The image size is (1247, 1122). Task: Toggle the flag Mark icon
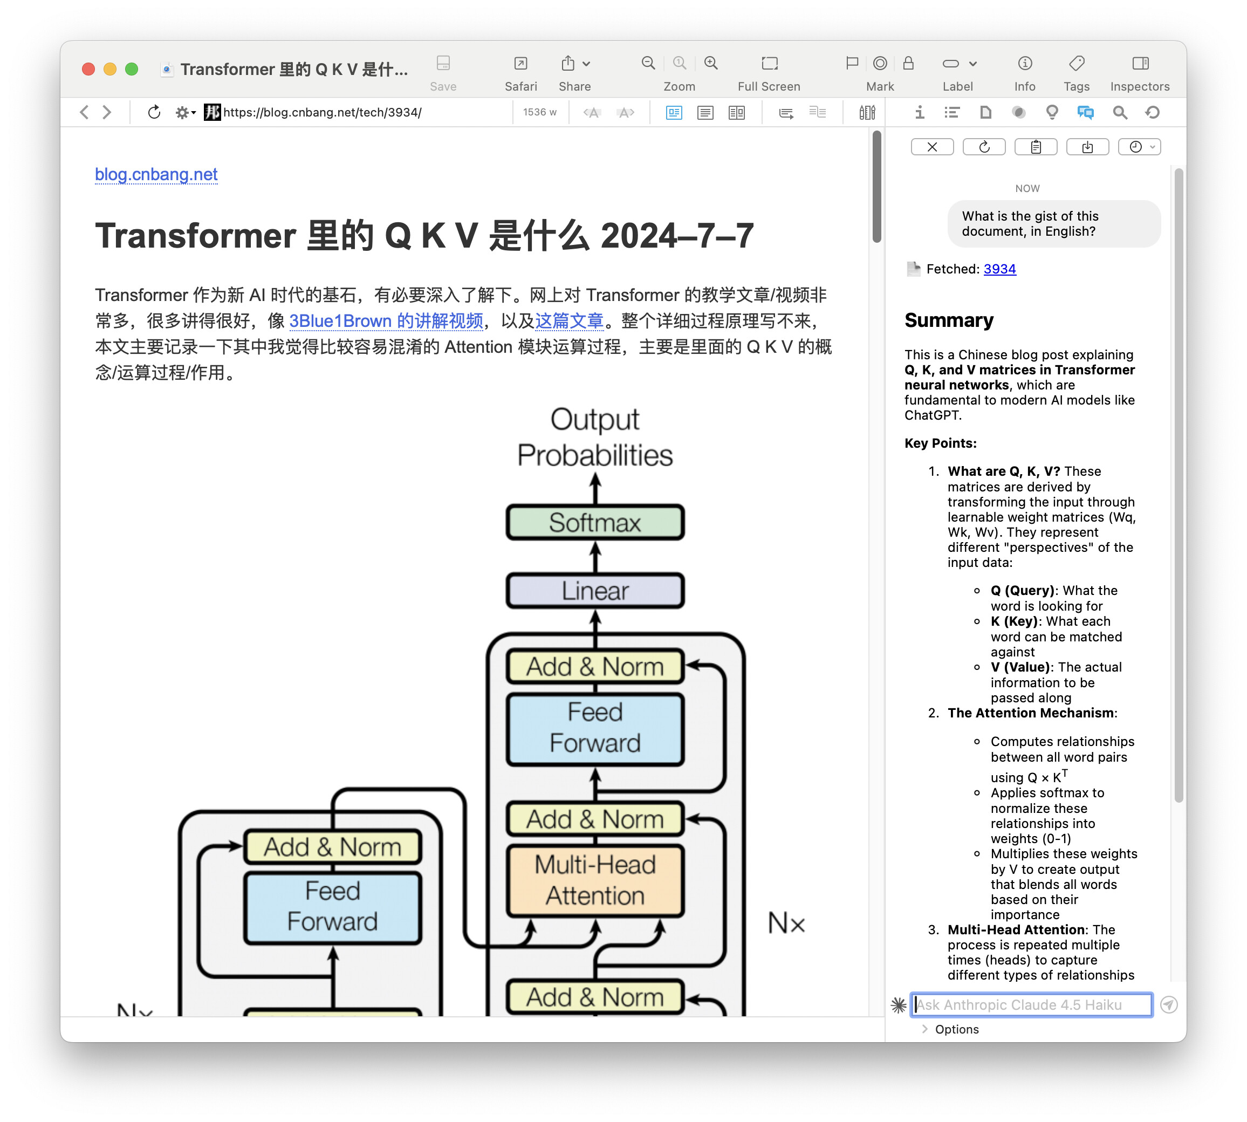click(852, 64)
